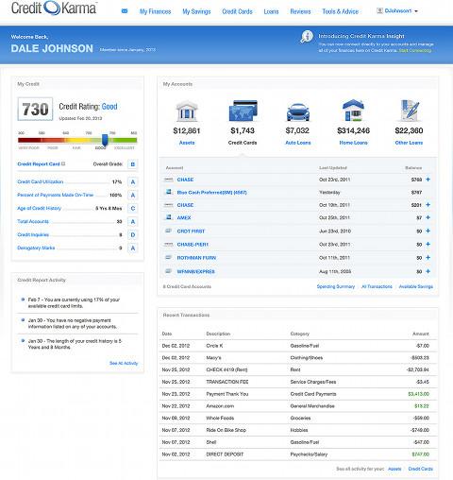Open the Reviews menu
Viewport: 453px width, 480px height.
[300, 11]
